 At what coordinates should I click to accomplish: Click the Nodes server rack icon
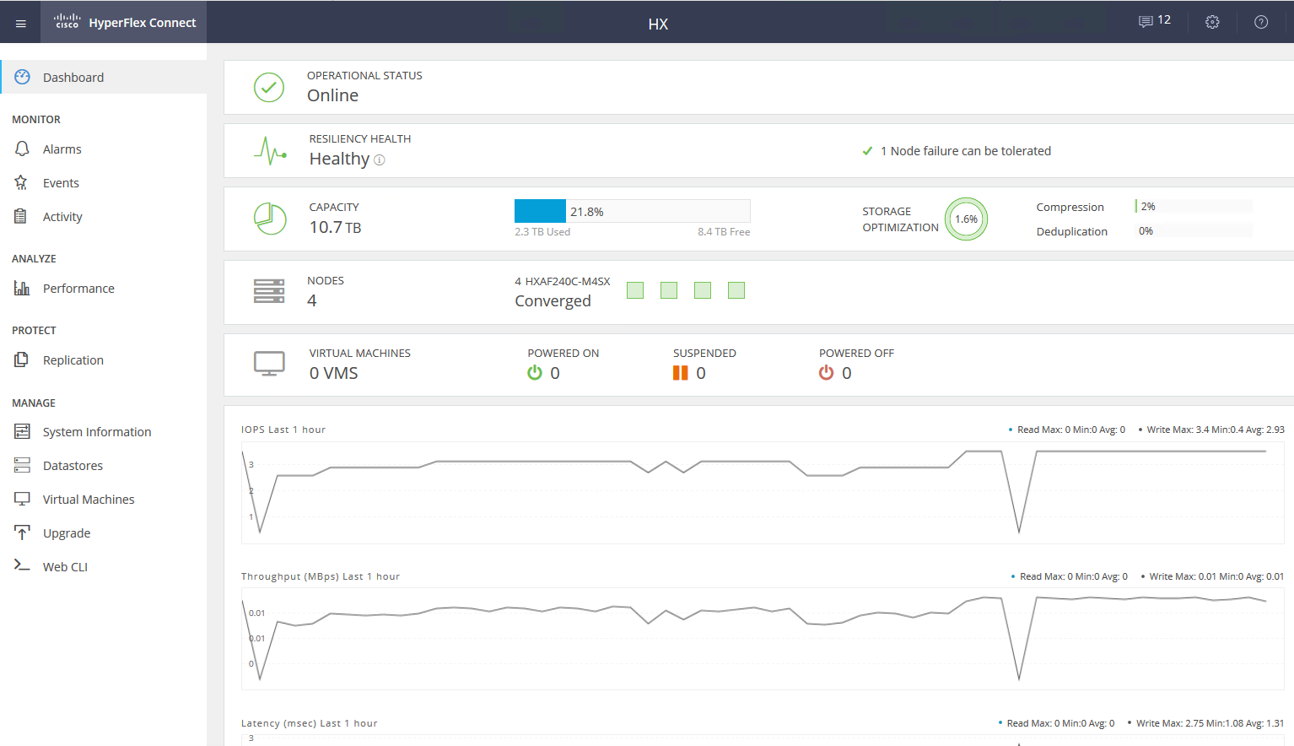tap(269, 291)
